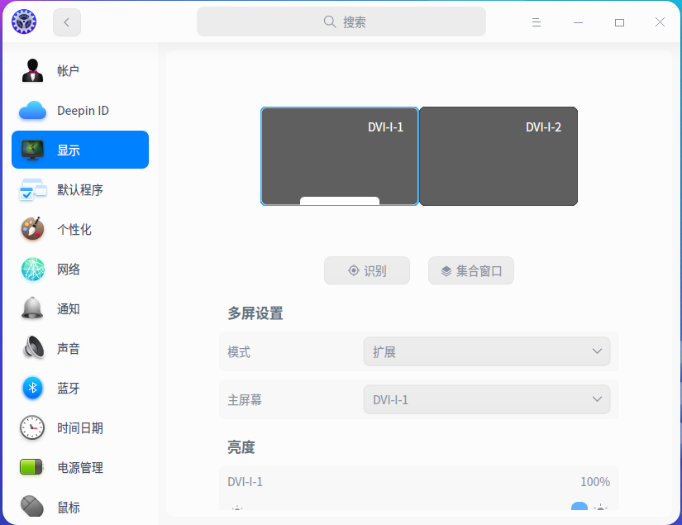Expand the 扩展 dropdown chevron arrow
The width and height of the screenshot is (682, 525).
coord(597,351)
